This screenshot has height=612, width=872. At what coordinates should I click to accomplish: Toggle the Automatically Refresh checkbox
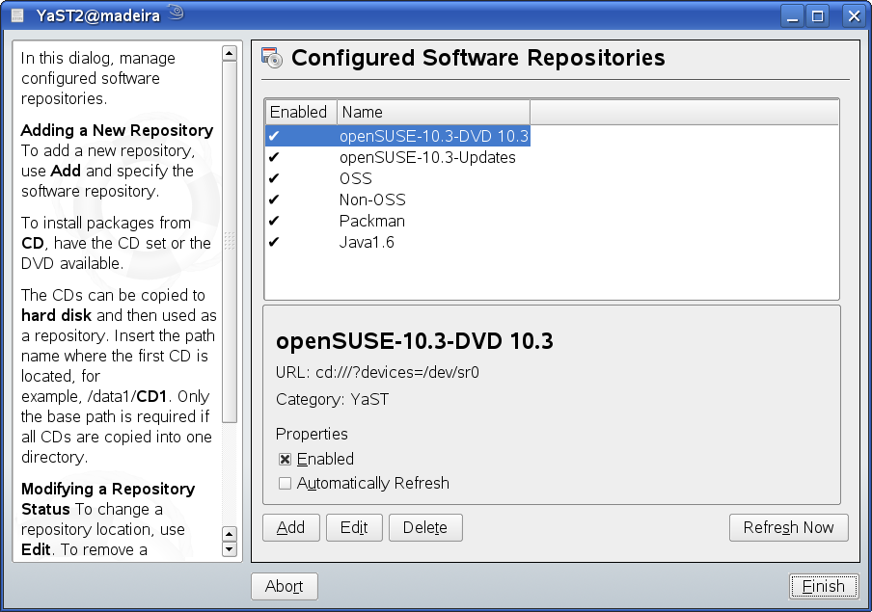coord(285,483)
